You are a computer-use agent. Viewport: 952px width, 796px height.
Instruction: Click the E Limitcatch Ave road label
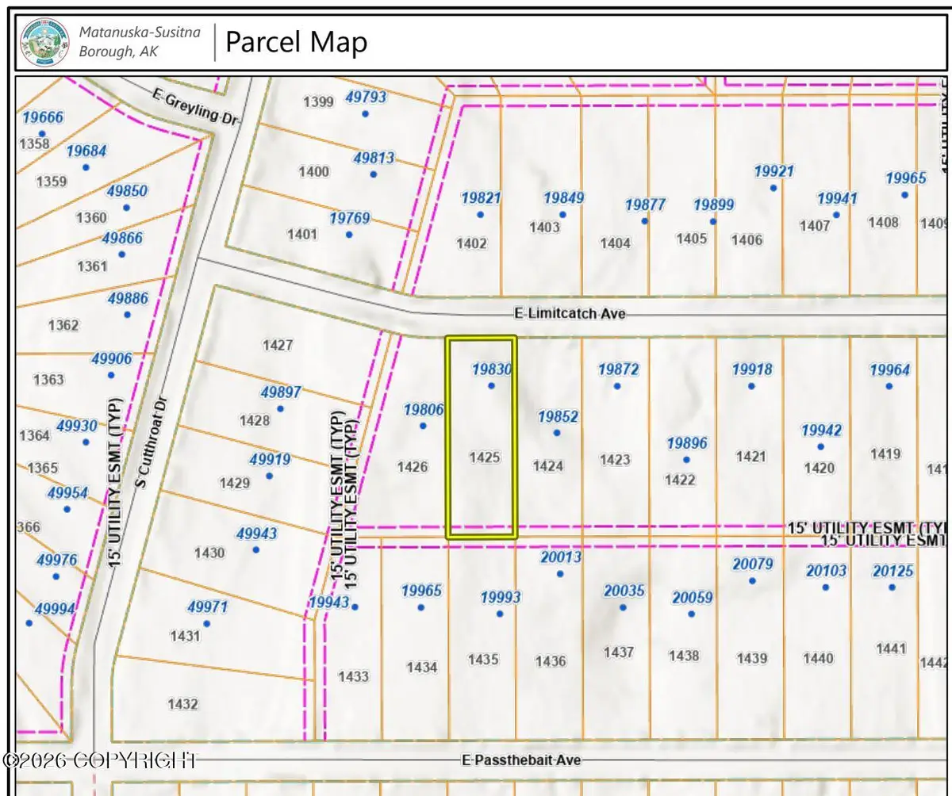570,314
